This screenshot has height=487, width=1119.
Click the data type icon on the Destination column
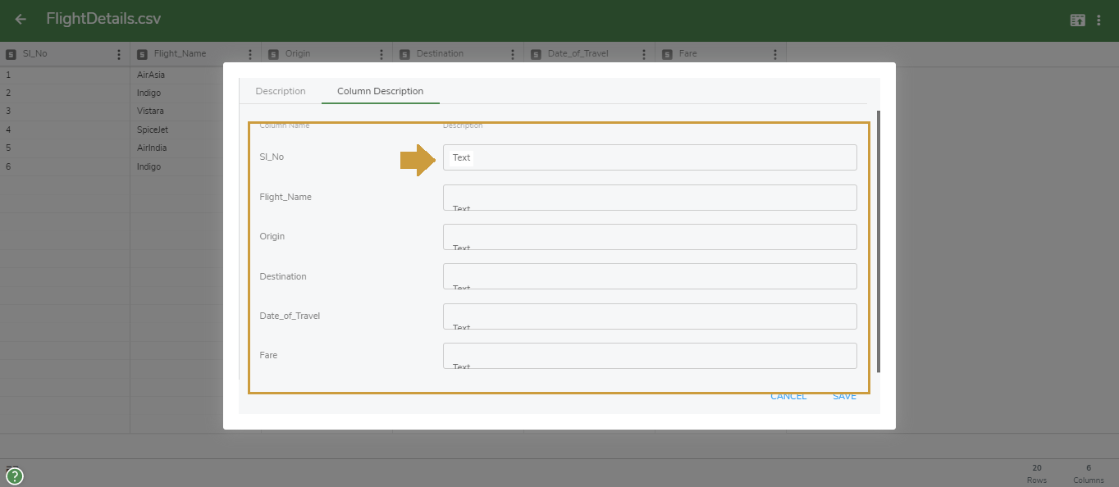click(404, 52)
